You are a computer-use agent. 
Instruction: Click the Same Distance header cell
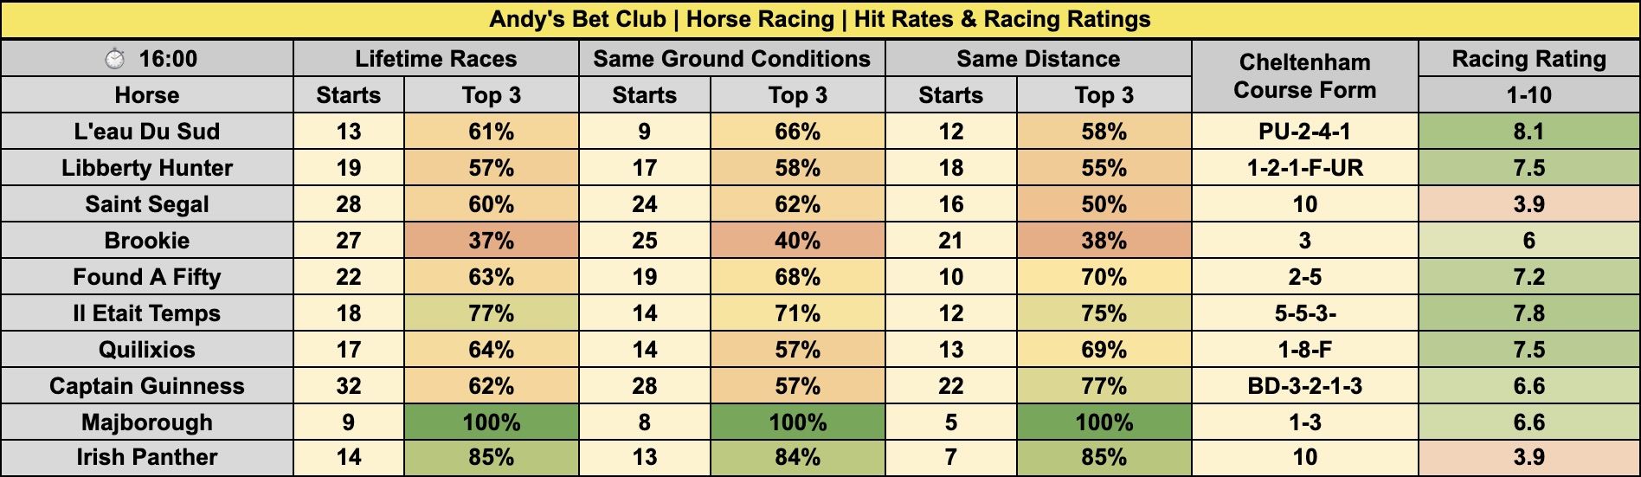pyautogui.click(x=1038, y=59)
